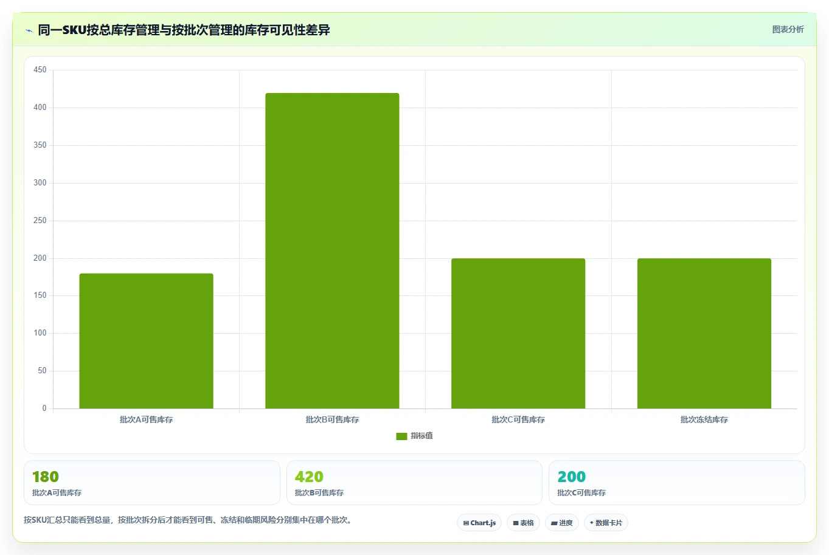
Task: Click the 批次冻结库存 bar in the chart
Action: [704, 333]
